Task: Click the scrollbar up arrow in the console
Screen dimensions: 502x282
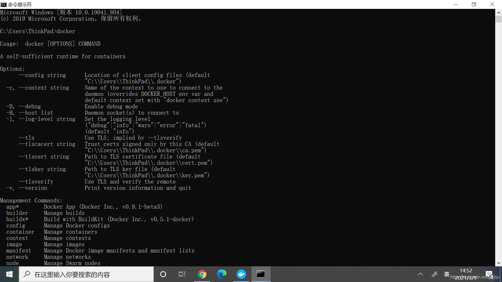Action: pos(499,12)
